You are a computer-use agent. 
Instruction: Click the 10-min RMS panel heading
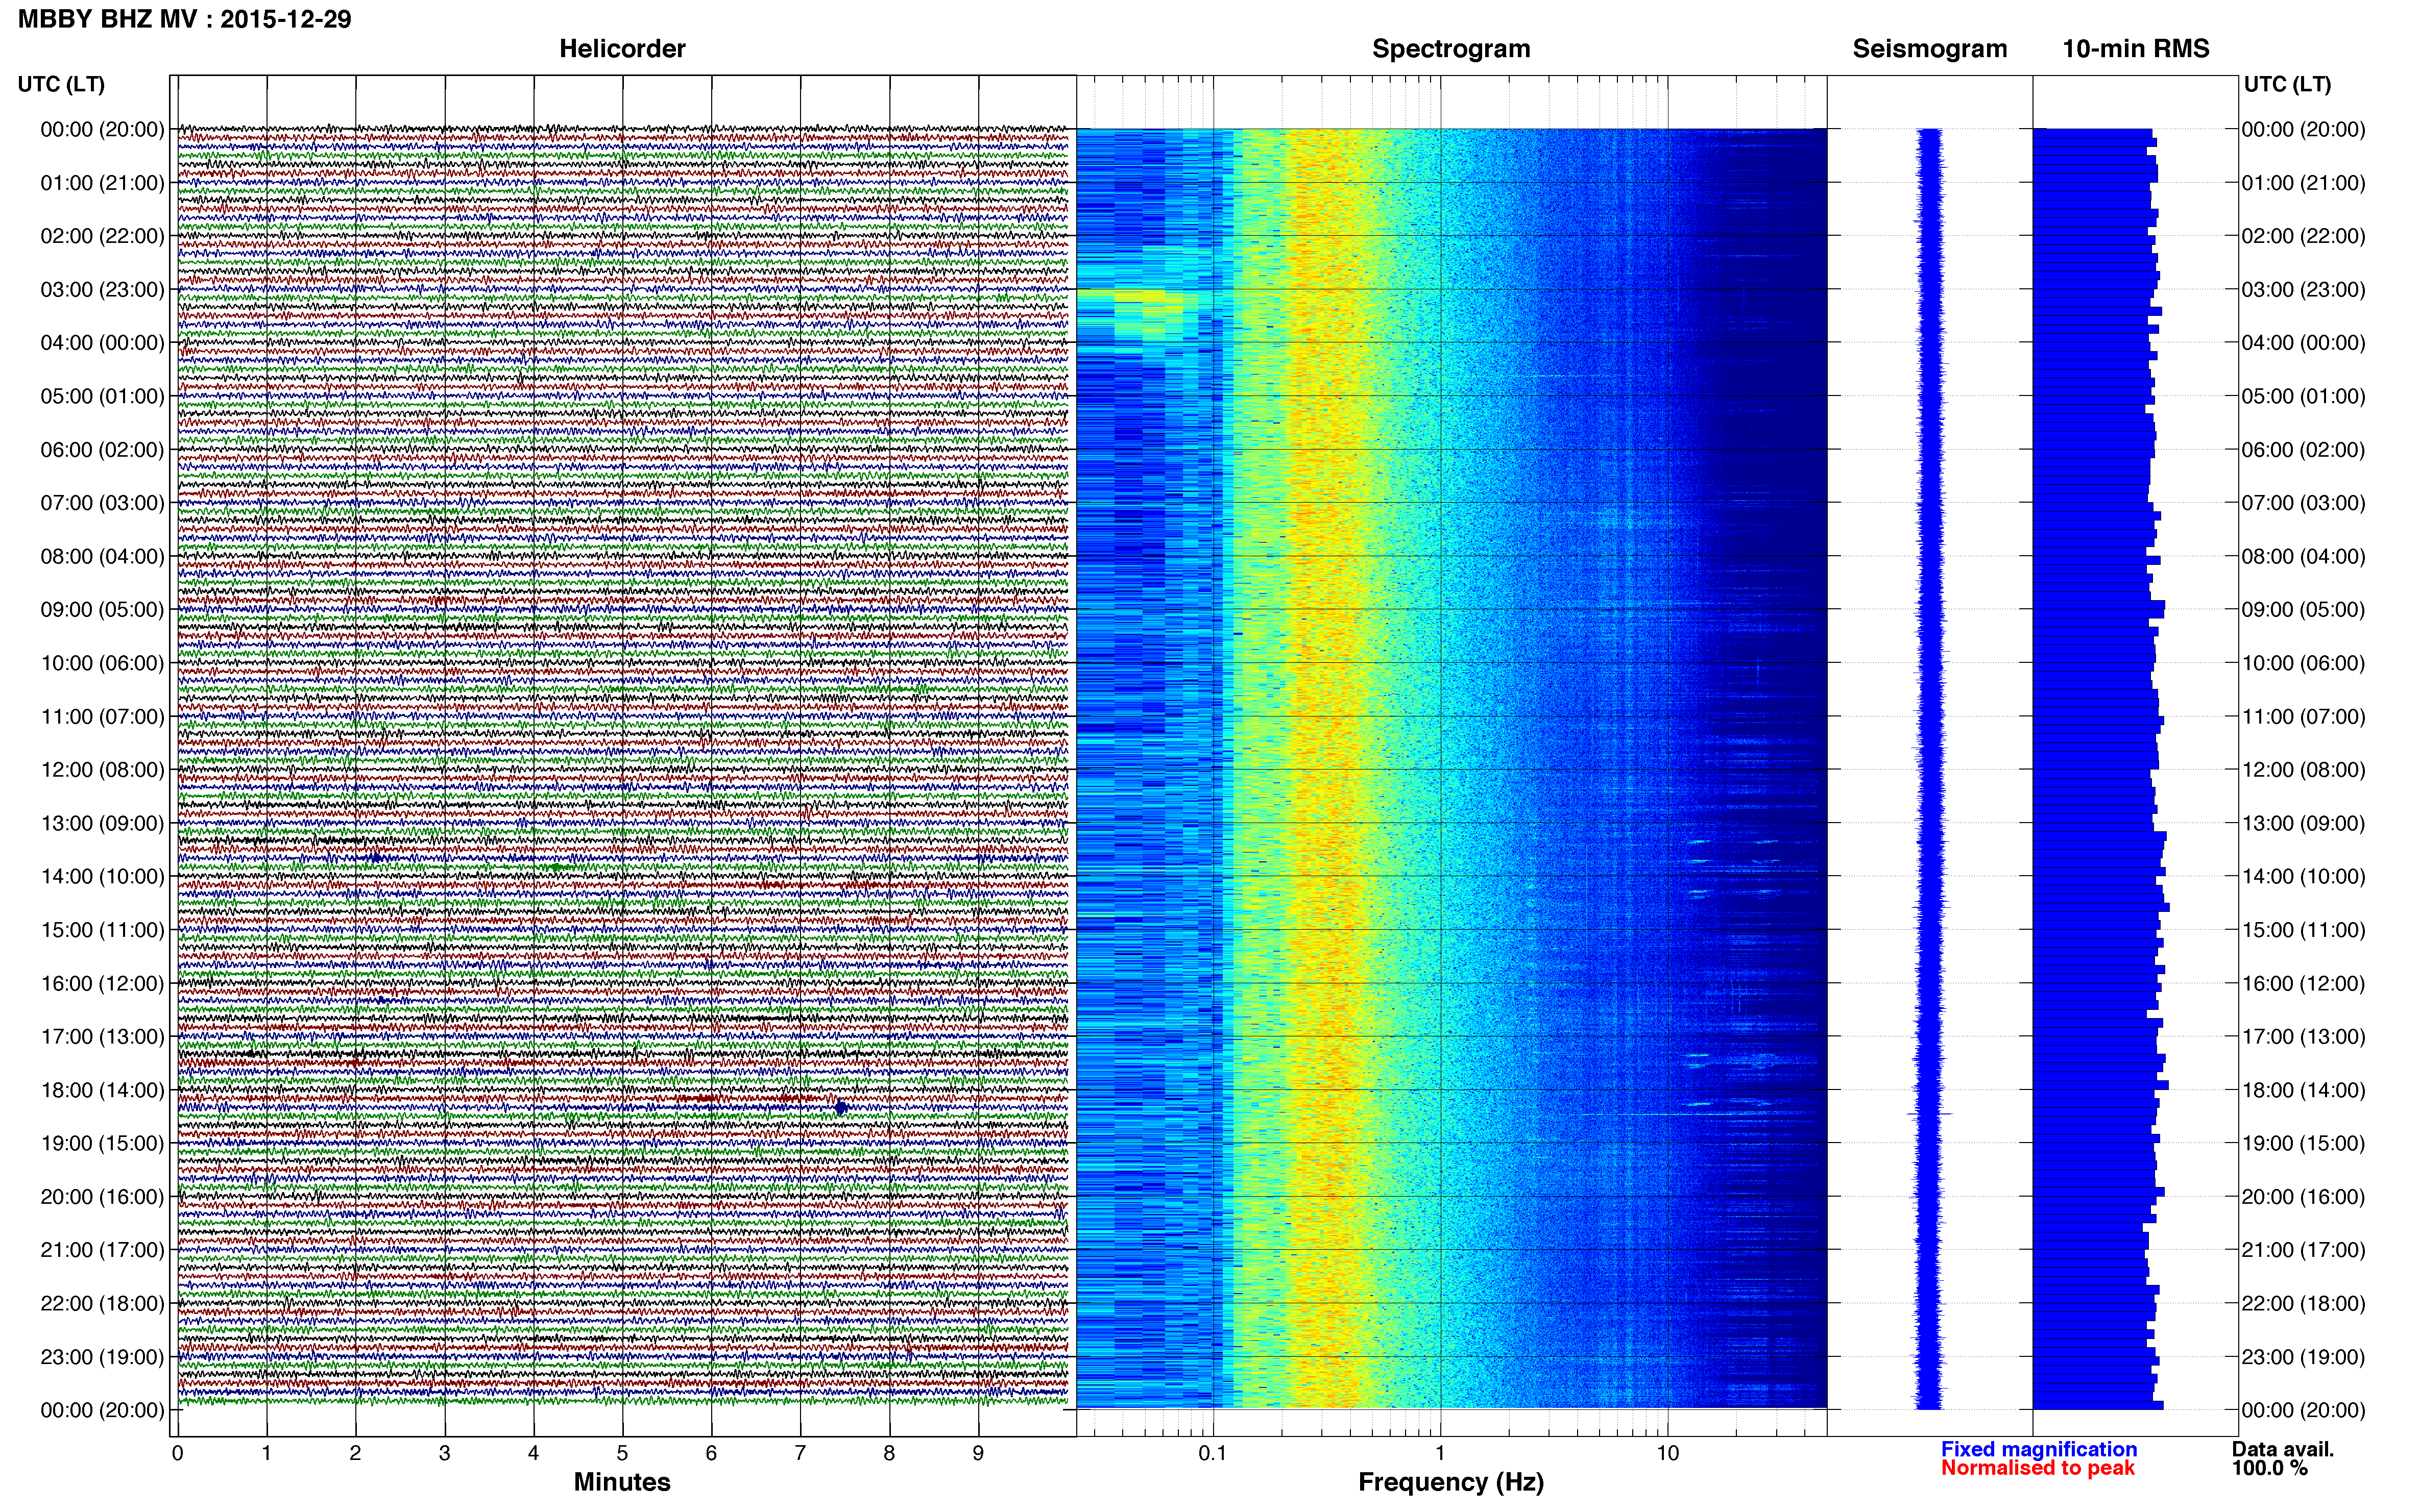click(x=2136, y=49)
